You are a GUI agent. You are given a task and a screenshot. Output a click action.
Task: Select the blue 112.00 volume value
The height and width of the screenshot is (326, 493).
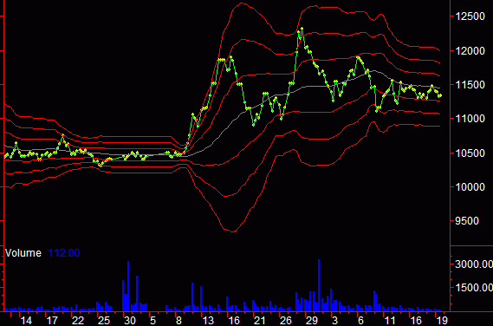pos(64,253)
